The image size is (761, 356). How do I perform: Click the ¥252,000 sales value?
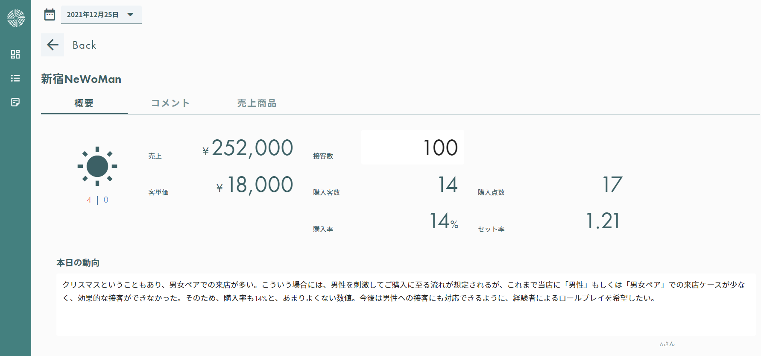(x=248, y=148)
